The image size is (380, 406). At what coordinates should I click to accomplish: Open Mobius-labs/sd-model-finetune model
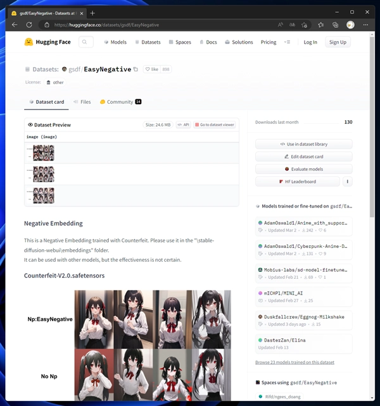point(304,273)
